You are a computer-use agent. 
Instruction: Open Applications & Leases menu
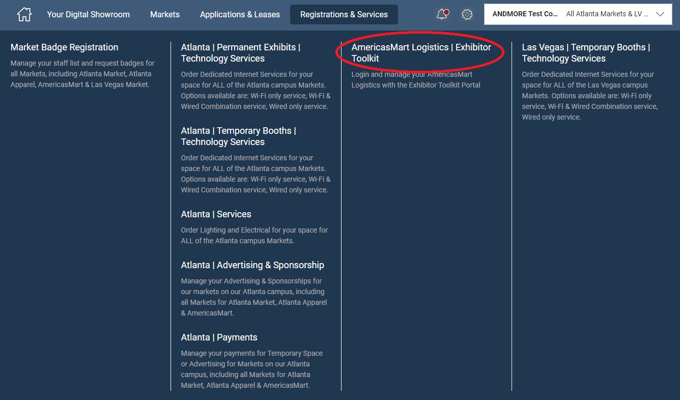coord(240,14)
